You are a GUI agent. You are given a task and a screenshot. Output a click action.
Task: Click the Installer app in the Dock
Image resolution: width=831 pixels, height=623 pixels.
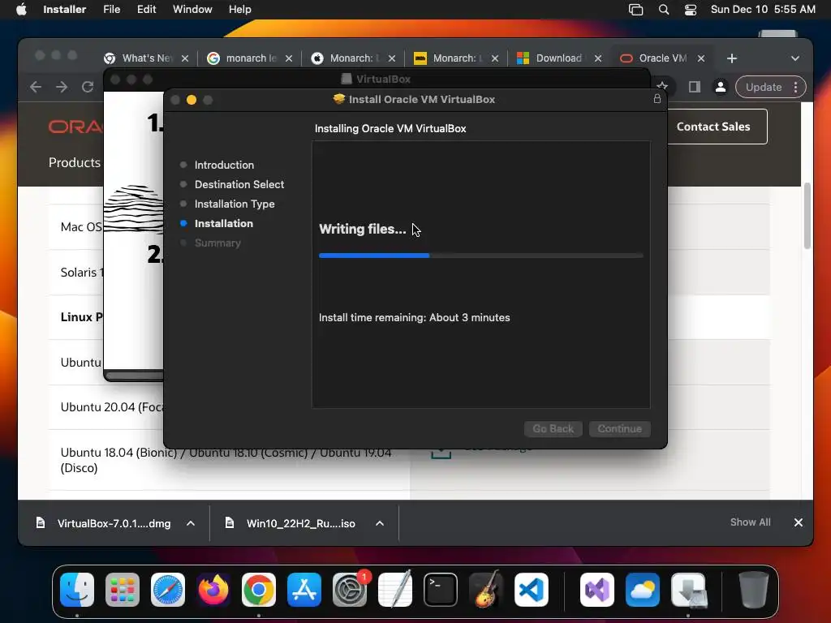pos(688,590)
